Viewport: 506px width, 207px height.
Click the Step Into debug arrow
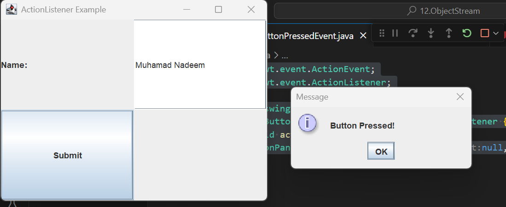click(431, 33)
